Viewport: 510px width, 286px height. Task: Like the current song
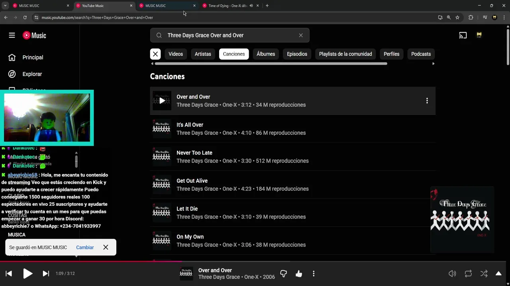pos(299,274)
